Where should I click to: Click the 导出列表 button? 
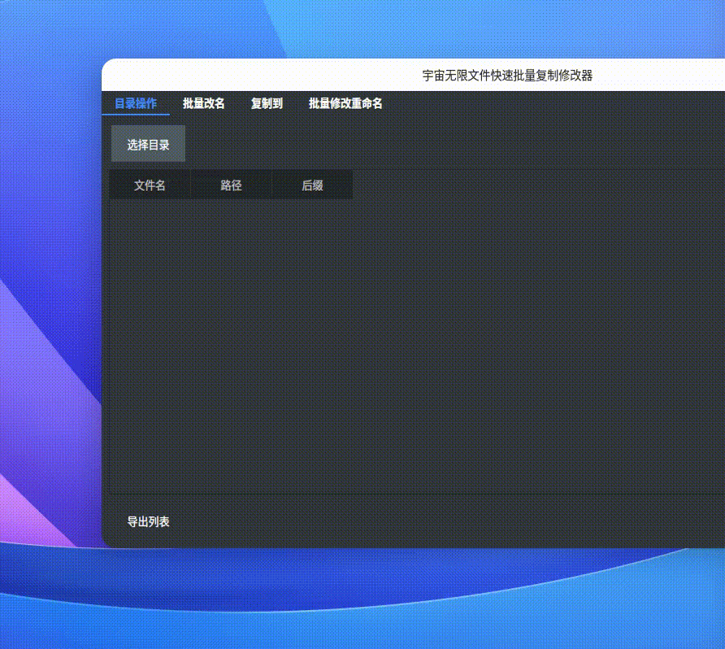pyautogui.click(x=148, y=522)
